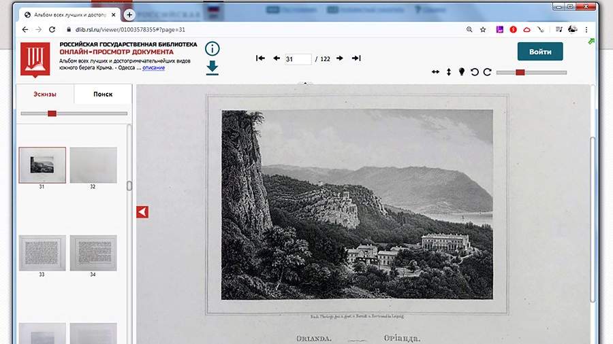Image resolution: width=613 pixels, height=344 pixels.
Task: Rotate page counterclockwise
Action: (x=475, y=72)
